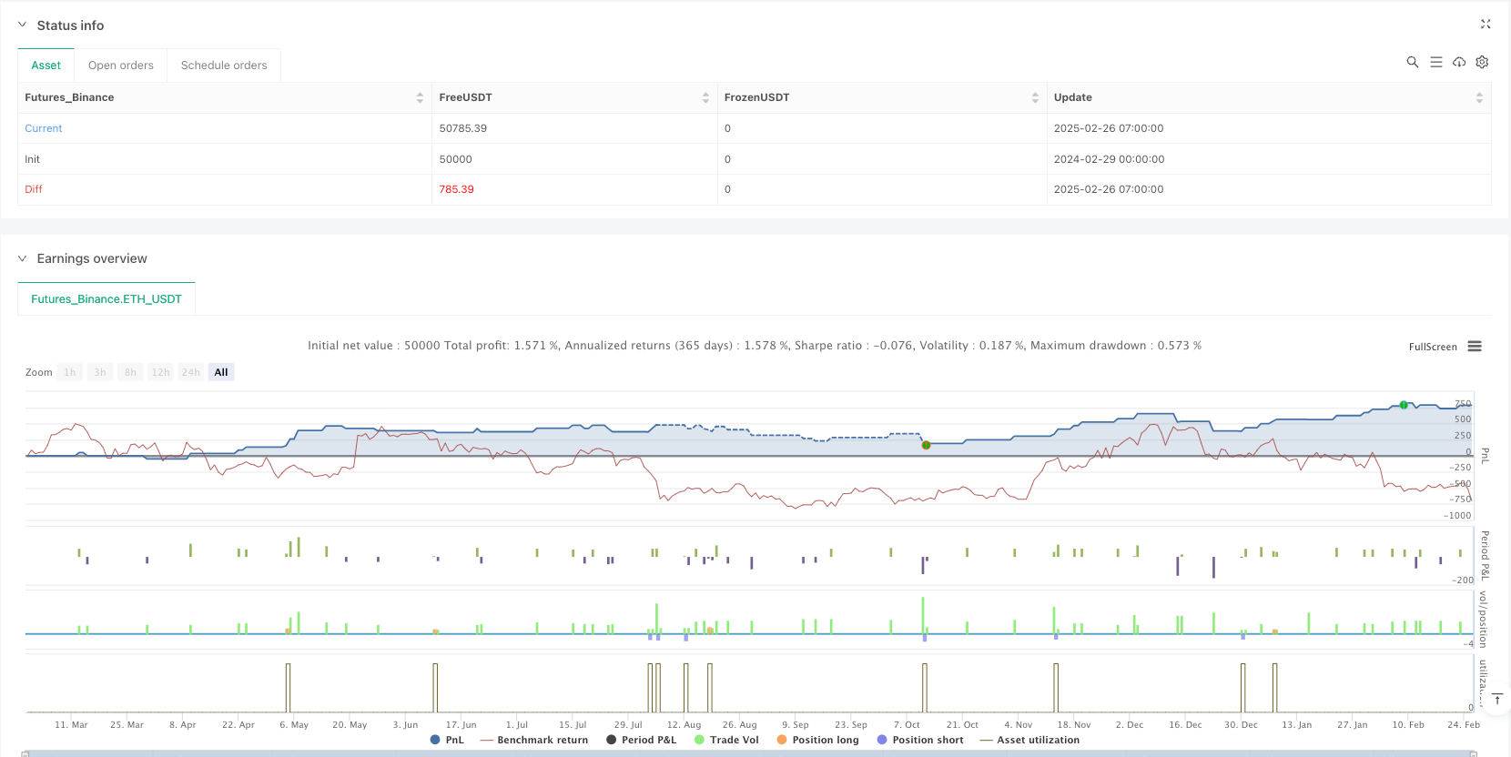Image resolution: width=1511 pixels, height=757 pixels.
Task: Click the cloud download icon
Action: coord(1459,62)
